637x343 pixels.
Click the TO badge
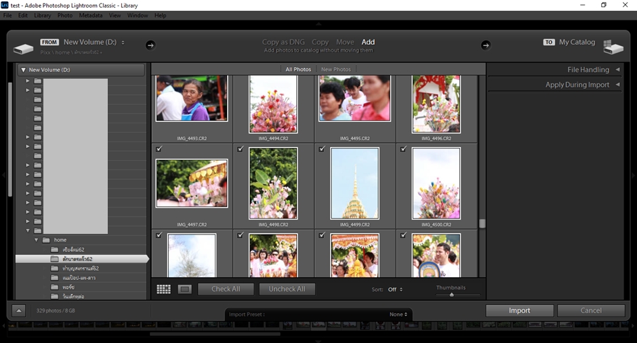pos(549,42)
